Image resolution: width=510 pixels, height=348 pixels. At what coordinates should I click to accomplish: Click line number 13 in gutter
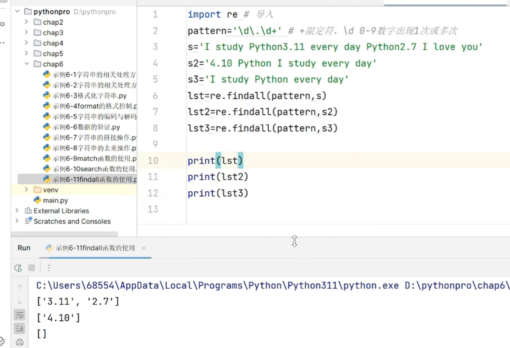pyautogui.click(x=153, y=209)
